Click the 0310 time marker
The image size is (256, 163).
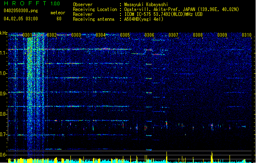[x=247, y=35]
